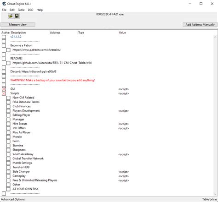
Task: Toggle the Morale checkbox
Action: pyautogui.click(x=8, y=137)
